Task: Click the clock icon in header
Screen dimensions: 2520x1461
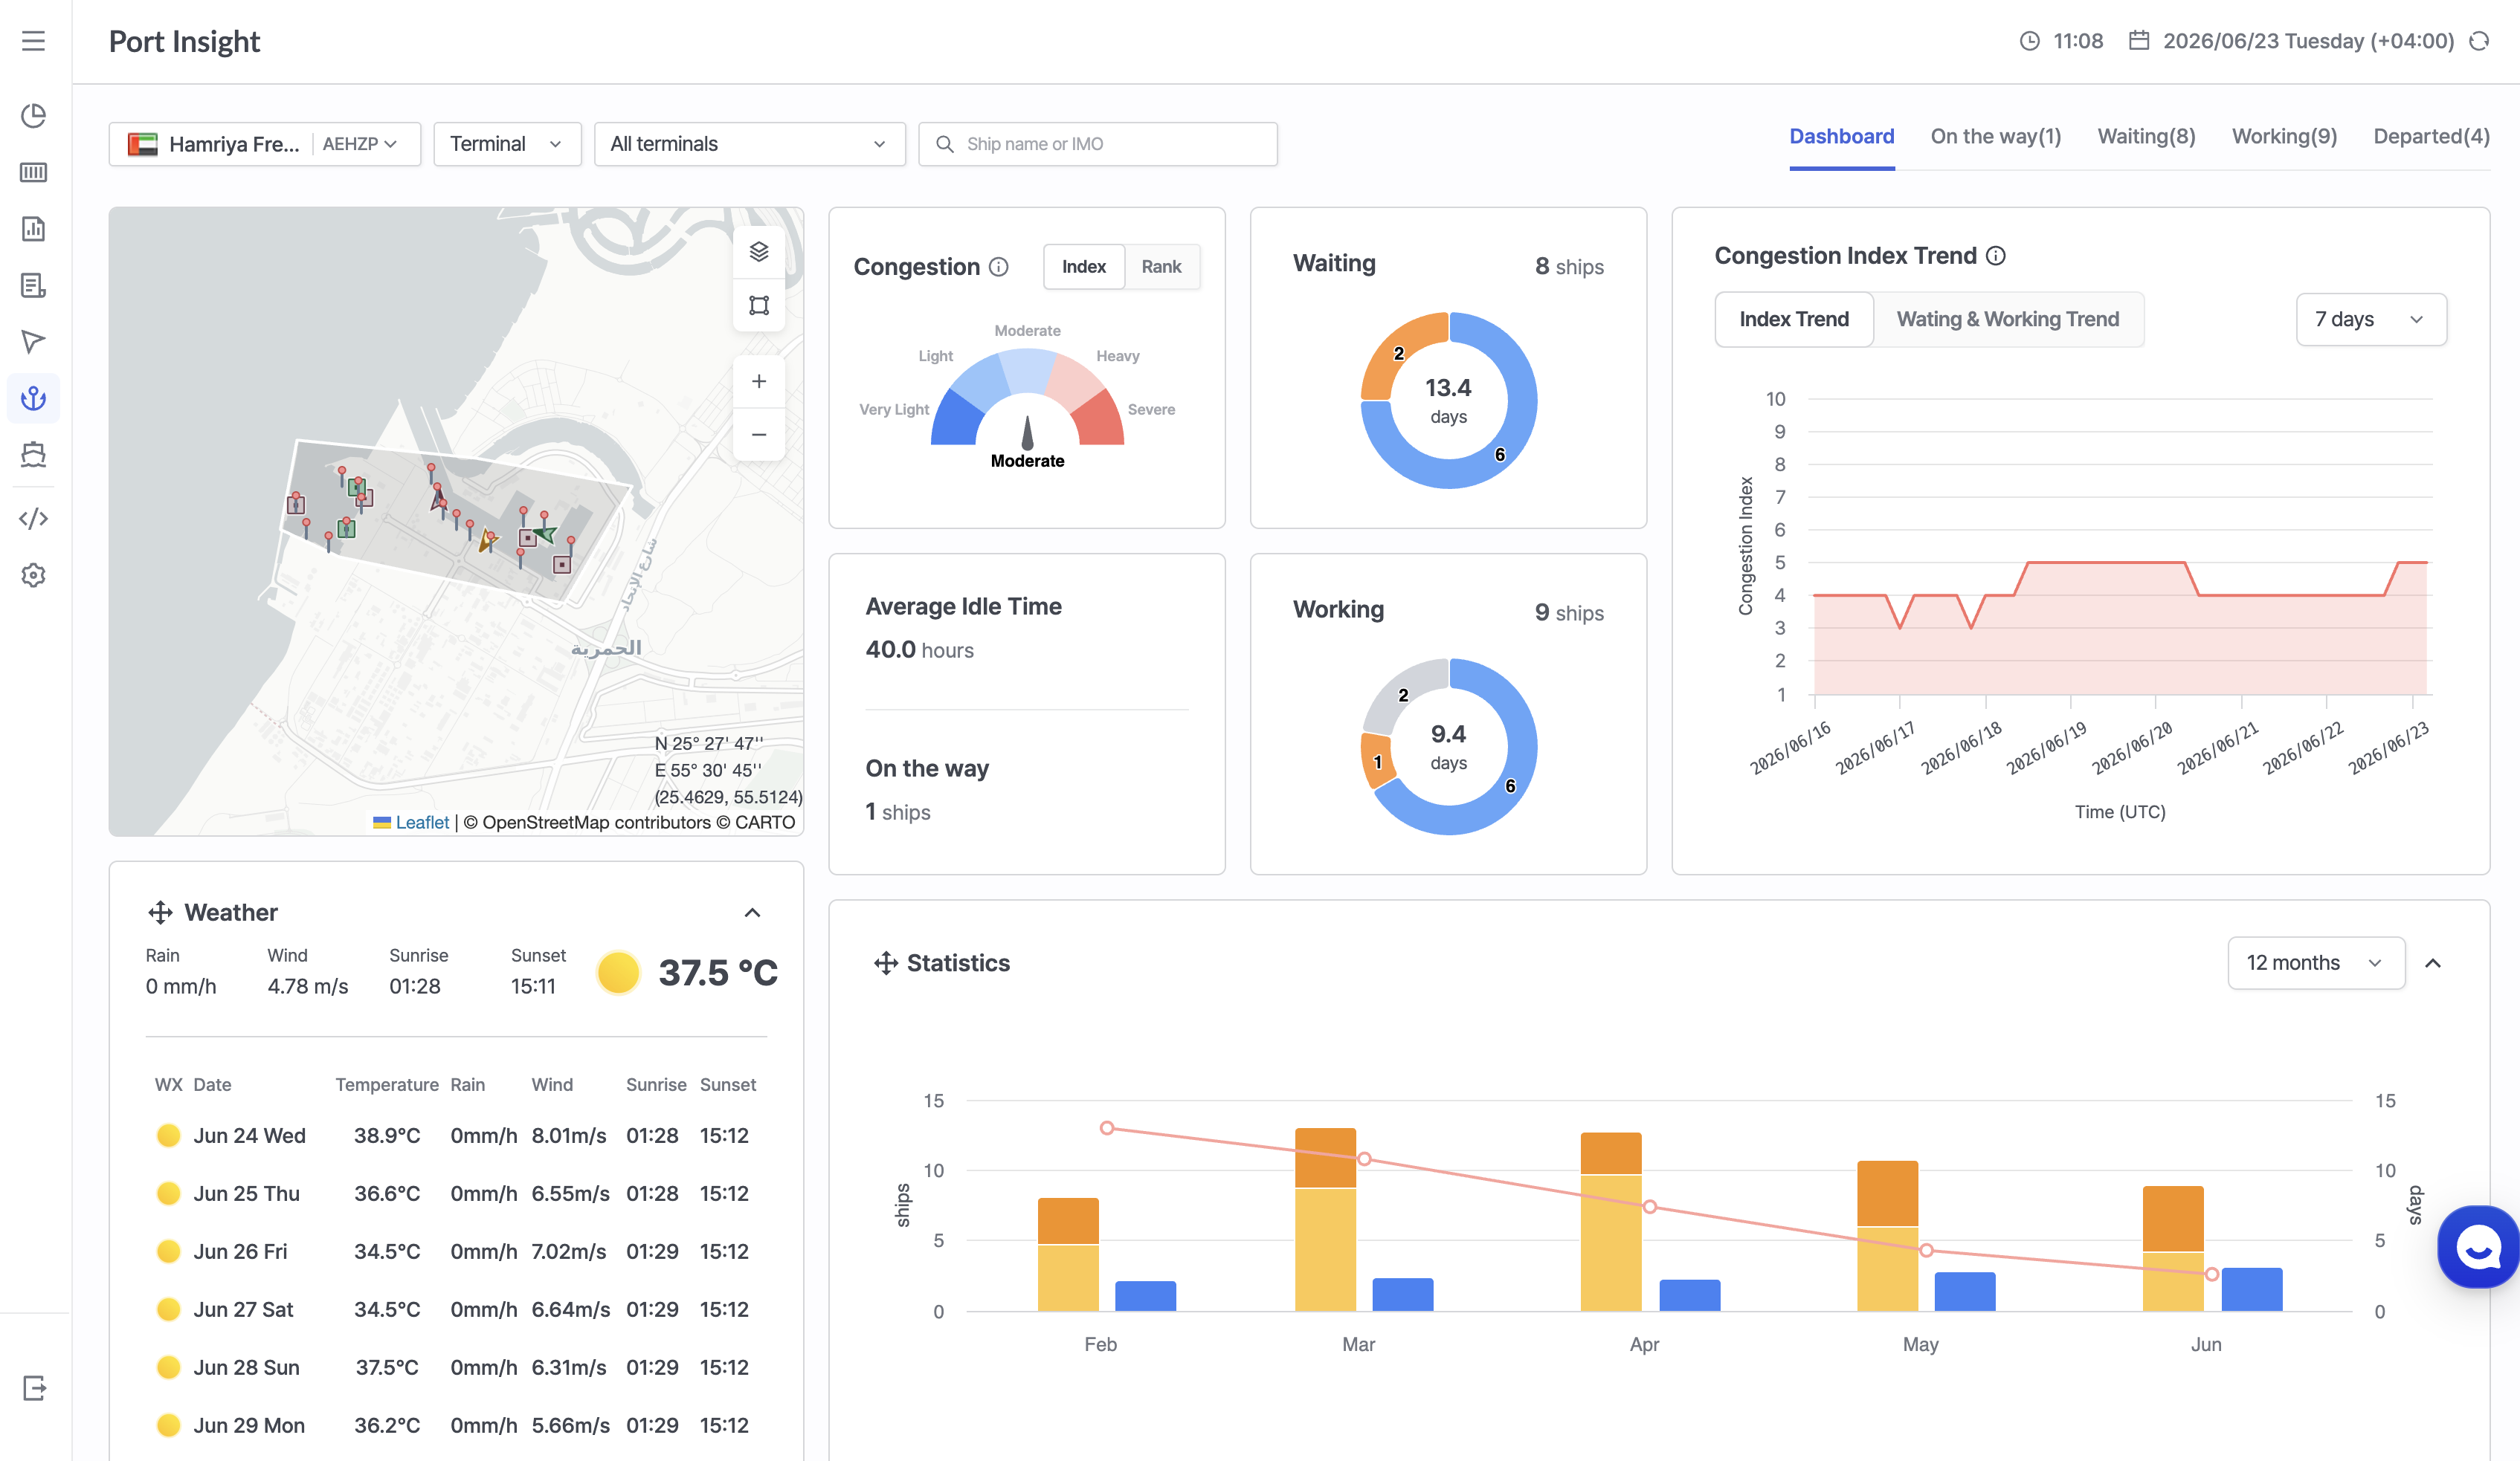Action: (x=2029, y=41)
